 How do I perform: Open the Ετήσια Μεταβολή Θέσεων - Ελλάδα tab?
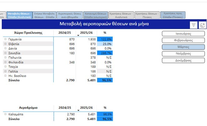point(44,15)
